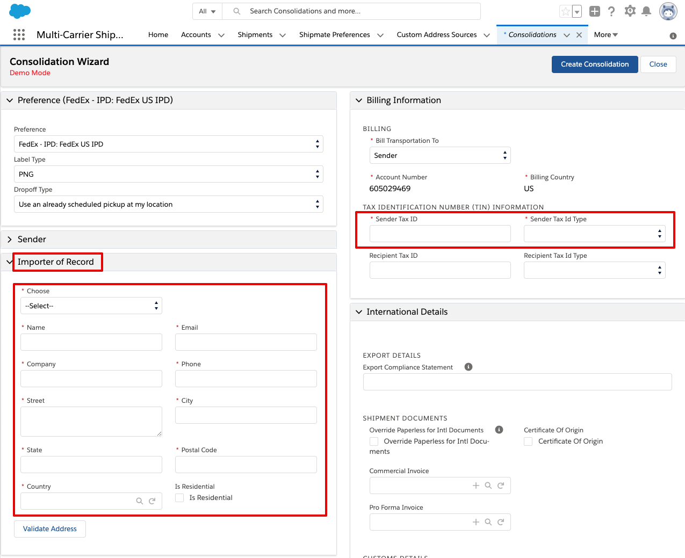Screen dimensions: 685x558
Task: Close the Consolidations tab with X
Action: 579,35
